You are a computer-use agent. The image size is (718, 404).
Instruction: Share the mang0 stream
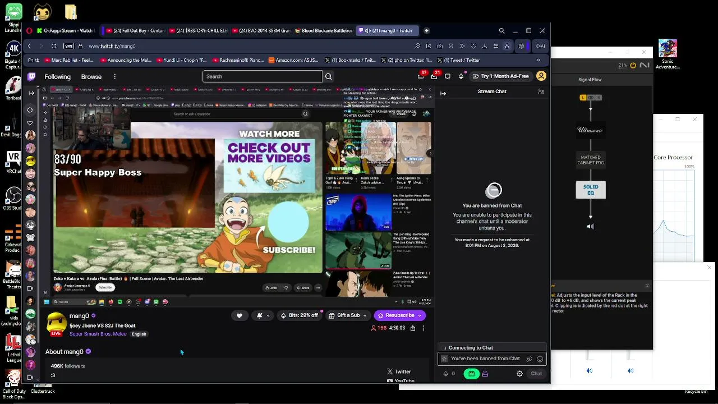pyautogui.click(x=413, y=328)
